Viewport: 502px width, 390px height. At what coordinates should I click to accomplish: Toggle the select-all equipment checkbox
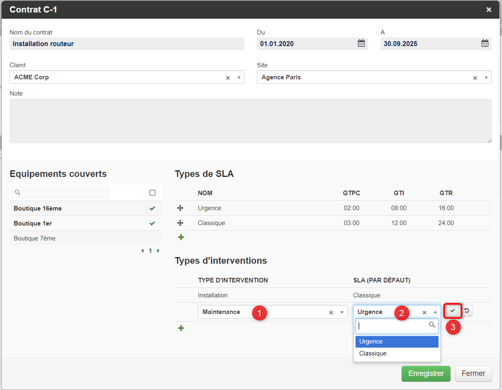tap(152, 193)
